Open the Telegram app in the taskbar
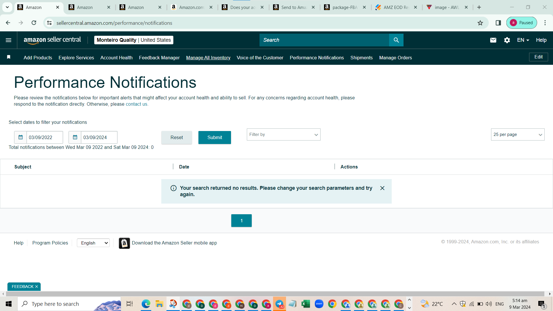 279,304
